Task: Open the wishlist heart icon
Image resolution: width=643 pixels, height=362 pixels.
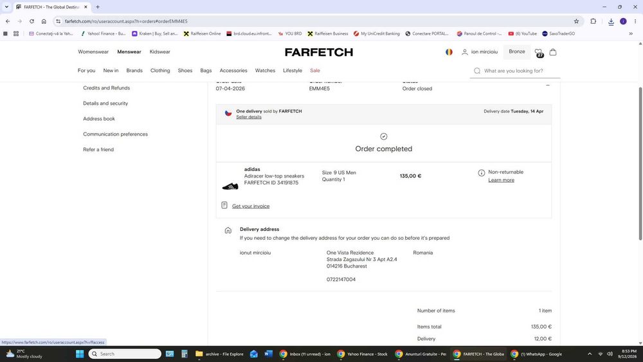Action: (x=539, y=53)
